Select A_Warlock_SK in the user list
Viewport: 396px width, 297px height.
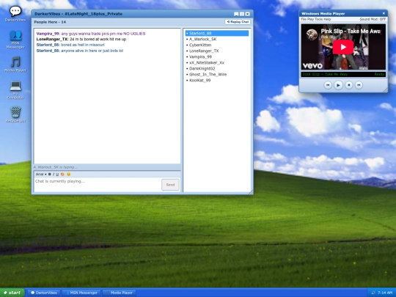click(x=217, y=39)
